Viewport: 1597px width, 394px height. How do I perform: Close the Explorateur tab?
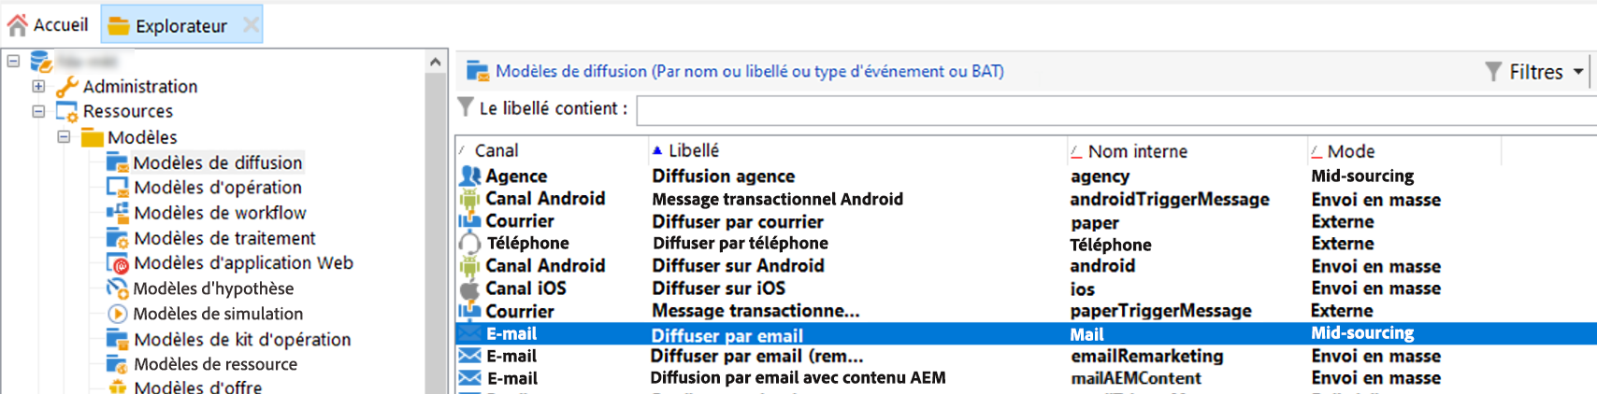pyautogui.click(x=251, y=25)
